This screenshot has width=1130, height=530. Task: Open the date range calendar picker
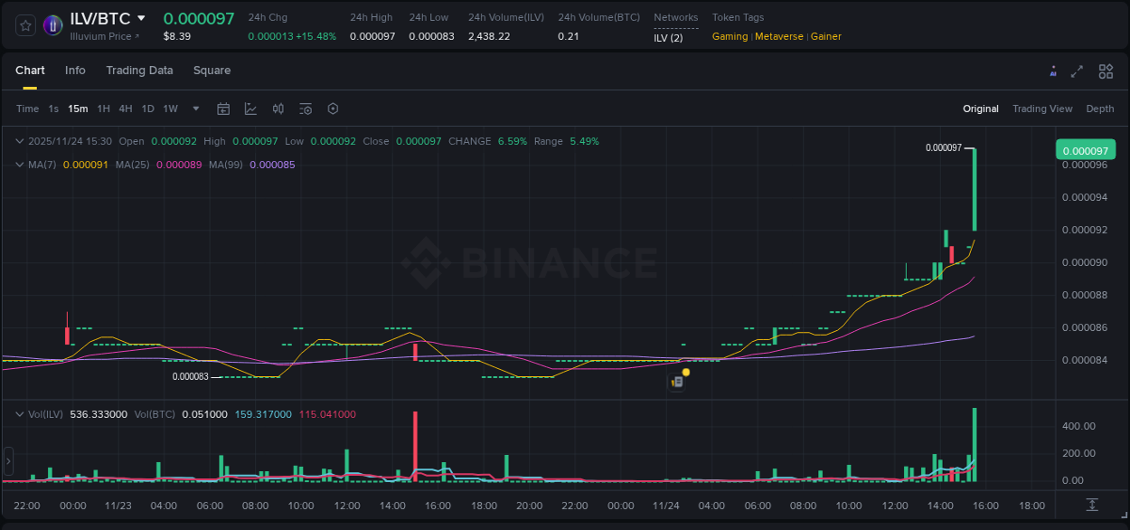coord(223,109)
